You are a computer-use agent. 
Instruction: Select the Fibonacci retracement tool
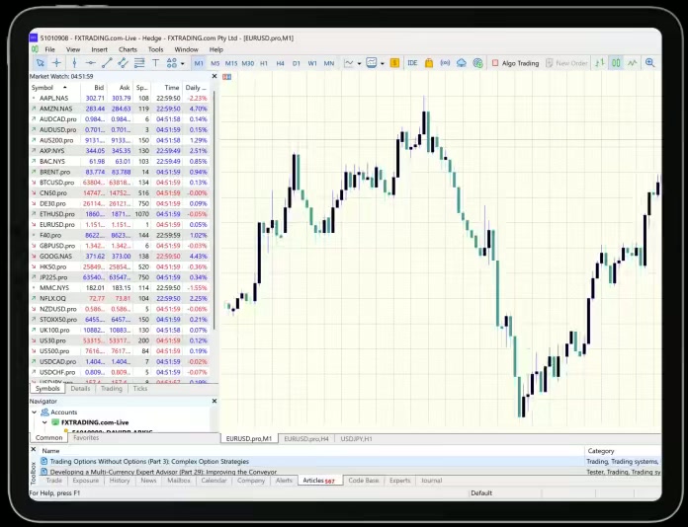(x=139, y=63)
